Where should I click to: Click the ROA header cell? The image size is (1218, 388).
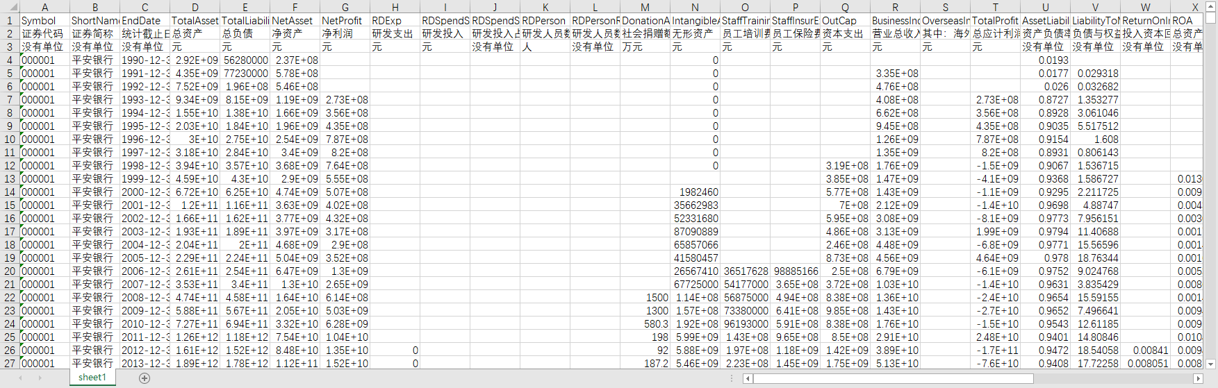1187,21
